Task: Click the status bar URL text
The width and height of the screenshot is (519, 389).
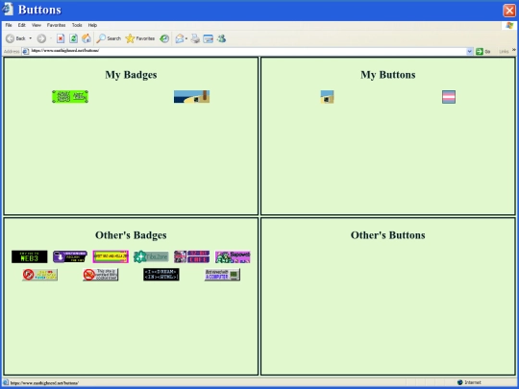Action: click(44, 383)
